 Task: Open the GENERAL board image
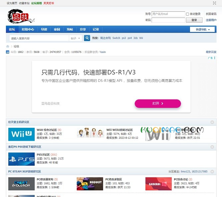click(x=158, y=184)
